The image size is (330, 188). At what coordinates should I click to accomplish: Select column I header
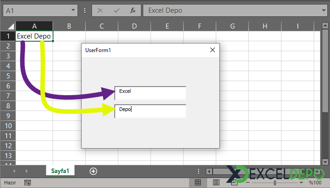click(x=297, y=26)
